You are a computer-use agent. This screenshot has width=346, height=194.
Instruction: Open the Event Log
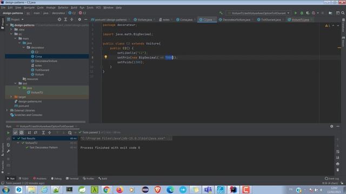click(x=332, y=178)
